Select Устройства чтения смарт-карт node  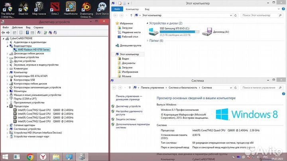click(29, 136)
